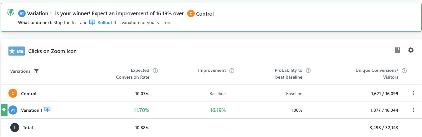
Task: Open the notes book icon
Action: pyautogui.click(x=397, y=50)
